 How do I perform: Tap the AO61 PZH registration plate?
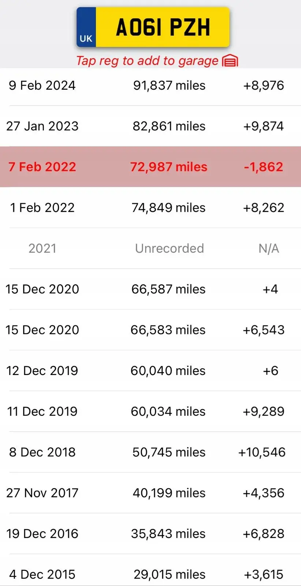coord(153,27)
